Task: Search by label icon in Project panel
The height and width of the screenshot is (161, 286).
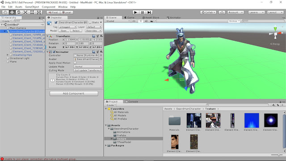Action: tap(278, 105)
